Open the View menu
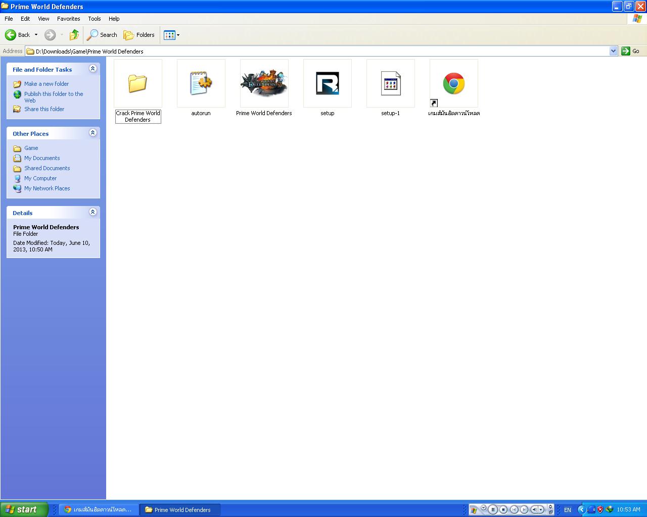Image resolution: width=647 pixels, height=517 pixels. click(43, 19)
